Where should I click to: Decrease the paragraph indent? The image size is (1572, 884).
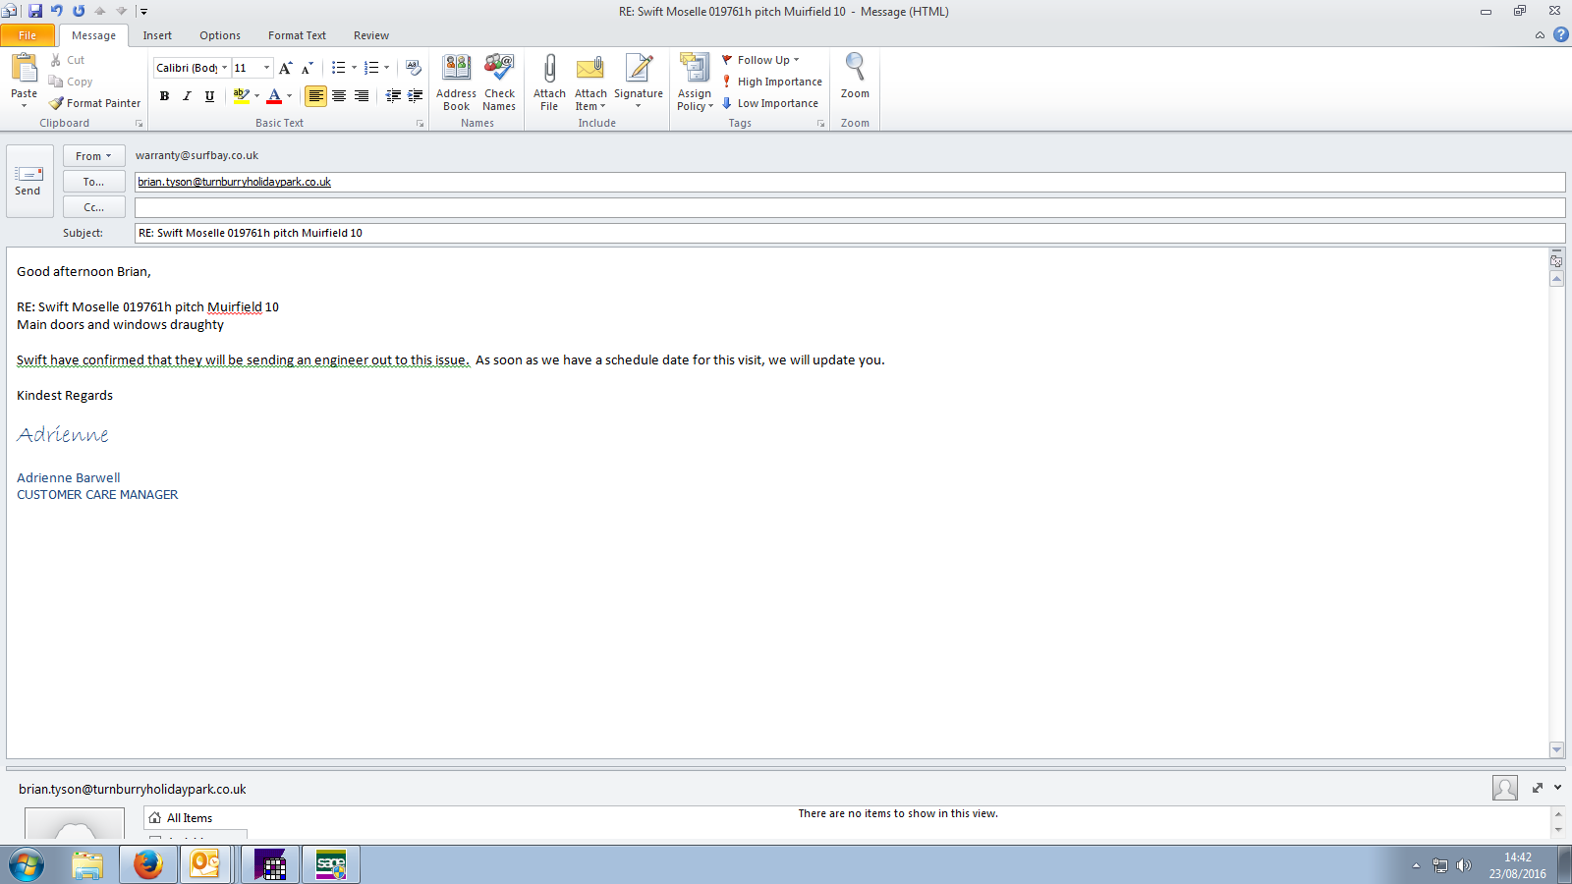tap(393, 95)
